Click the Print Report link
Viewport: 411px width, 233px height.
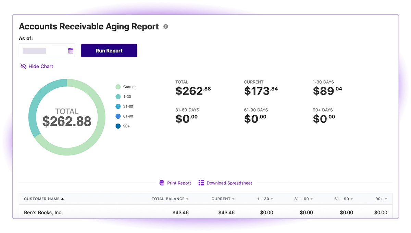click(x=179, y=183)
